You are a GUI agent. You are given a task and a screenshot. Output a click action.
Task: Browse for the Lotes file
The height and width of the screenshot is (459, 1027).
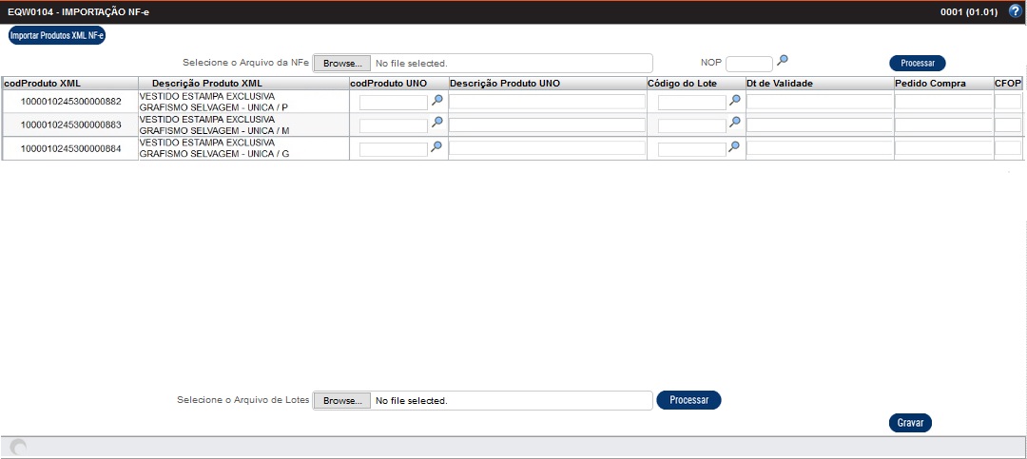tap(341, 401)
